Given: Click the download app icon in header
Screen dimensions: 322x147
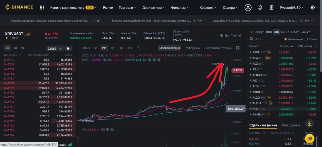Looking at the screenshot, I should coord(271,8).
